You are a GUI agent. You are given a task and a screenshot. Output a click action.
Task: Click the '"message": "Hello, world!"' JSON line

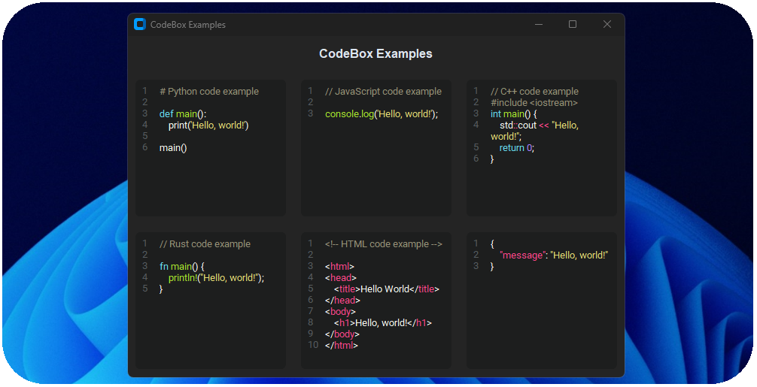click(554, 255)
